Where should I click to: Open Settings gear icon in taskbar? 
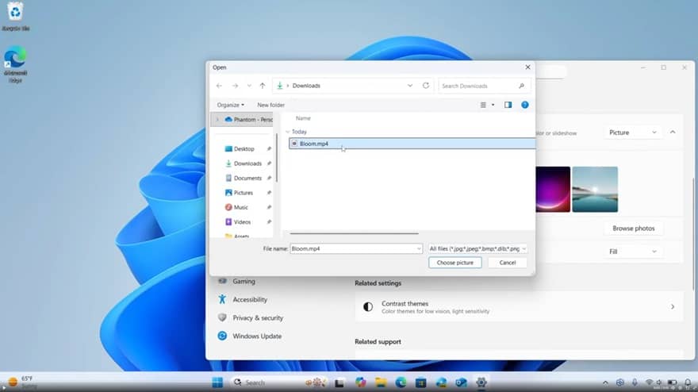pos(481,382)
